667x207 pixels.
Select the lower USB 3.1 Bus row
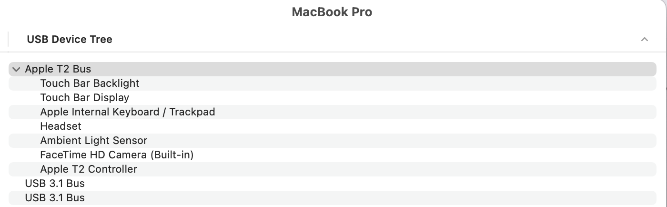tap(54, 198)
